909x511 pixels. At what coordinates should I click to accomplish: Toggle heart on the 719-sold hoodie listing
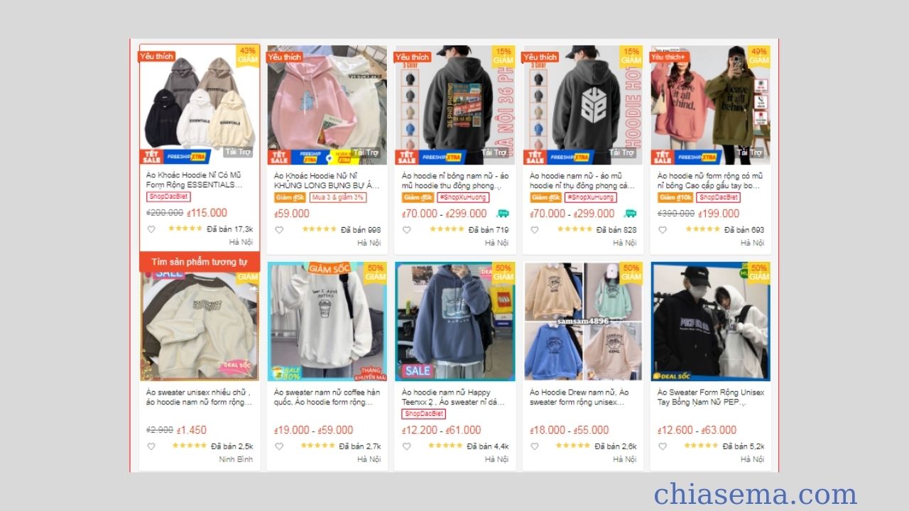pos(406,230)
